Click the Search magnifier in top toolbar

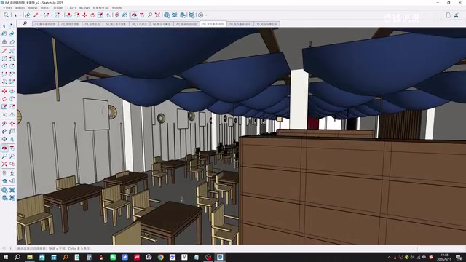pos(7,15)
